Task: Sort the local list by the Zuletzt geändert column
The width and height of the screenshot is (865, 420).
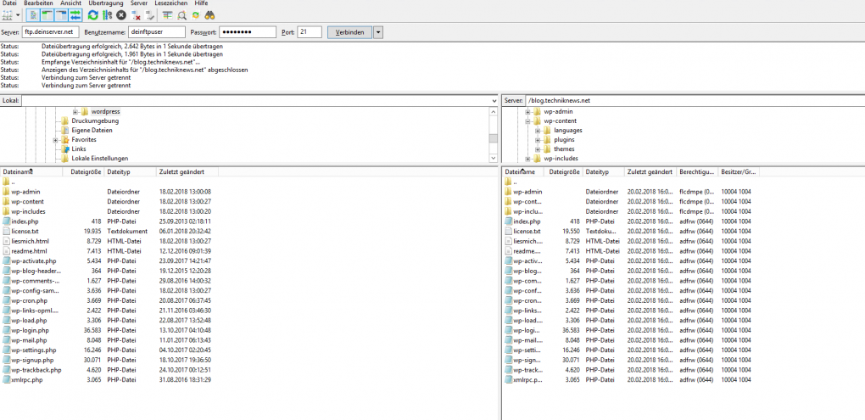Action: (187, 172)
